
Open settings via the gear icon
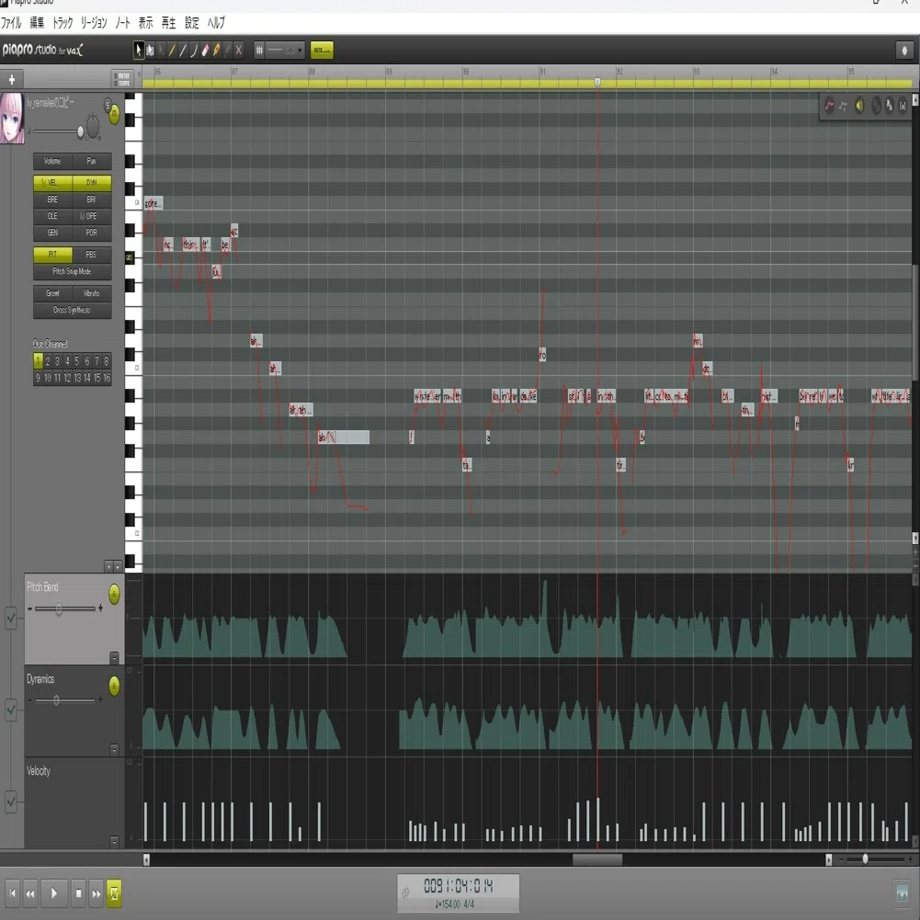904,51
